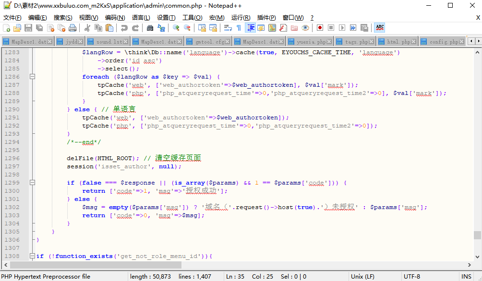Toggle the indent guide button
This screenshot has width=482, height=281.
pyautogui.click(x=250, y=28)
